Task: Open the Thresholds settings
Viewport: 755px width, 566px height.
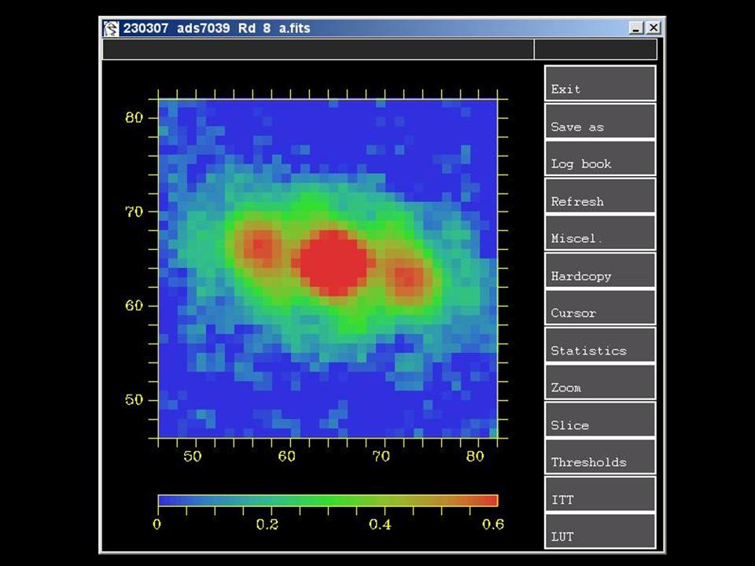Action: 599,457
